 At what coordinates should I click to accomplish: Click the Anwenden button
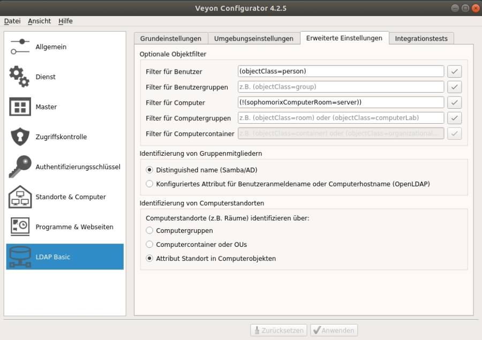(x=334, y=330)
